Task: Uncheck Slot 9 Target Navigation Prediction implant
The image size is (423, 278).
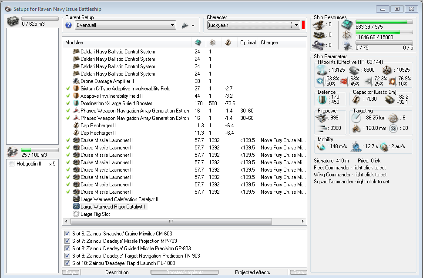Action: 67,256
